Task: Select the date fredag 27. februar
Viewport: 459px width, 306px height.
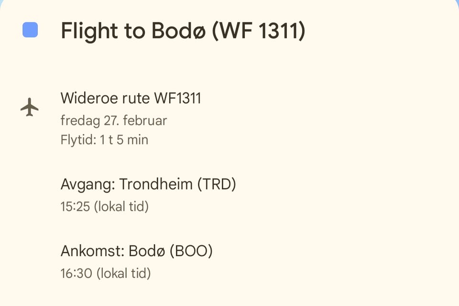Action: pyautogui.click(x=113, y=120)
